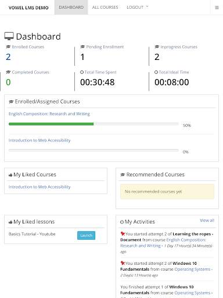The width and height of the screenshot is (223, 298).
Task: Click the pending enrollment count 1
Action: point(82,57)
